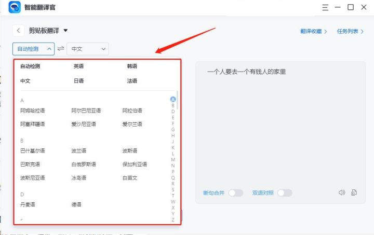Screen dimensions: 374x235
Task: Play translation audio with speaker icon
Action: (x=341, y=192)
